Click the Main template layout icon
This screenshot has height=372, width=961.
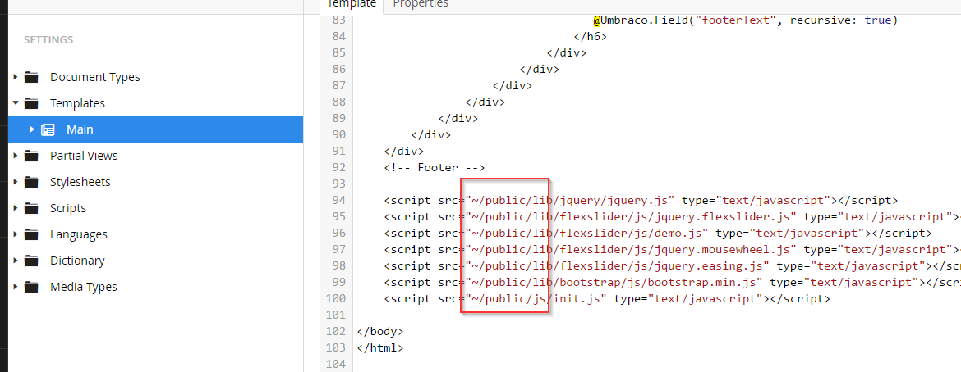click(x=48, y=129)
